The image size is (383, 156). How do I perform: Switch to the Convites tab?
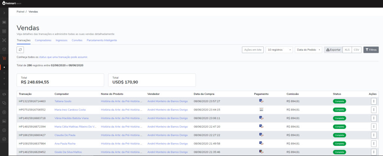coord(77,40)
